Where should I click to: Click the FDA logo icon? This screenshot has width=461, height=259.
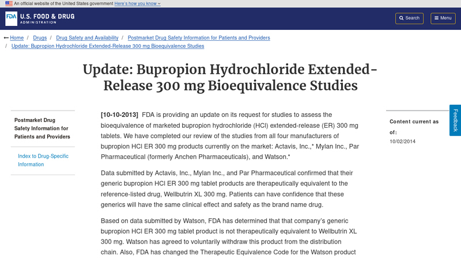point(11,19)
